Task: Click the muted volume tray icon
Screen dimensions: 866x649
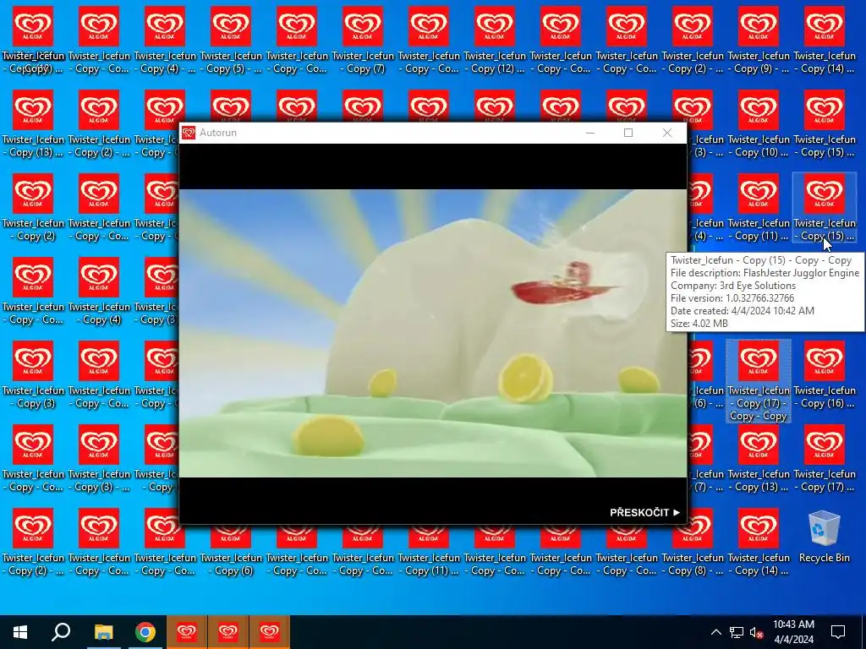Action: click(x=756, y=632)
